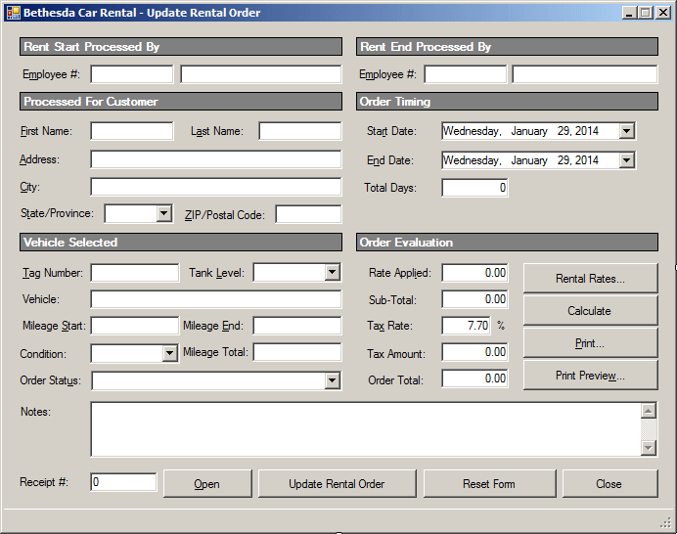
Task: Open Print Preview...
Action: pyautogui.click(x=590, y=376)
